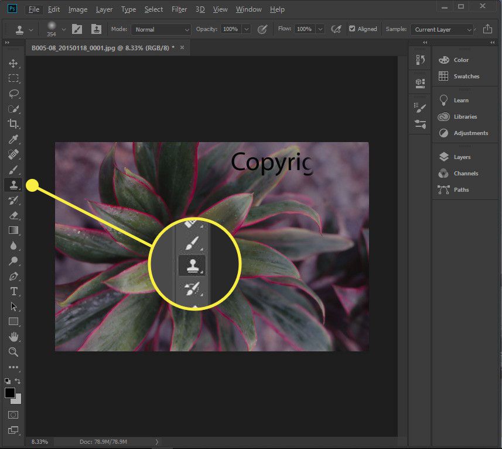Select the Hand tool
This screenshot has height=449, width=502.
[x=13, y=337]
